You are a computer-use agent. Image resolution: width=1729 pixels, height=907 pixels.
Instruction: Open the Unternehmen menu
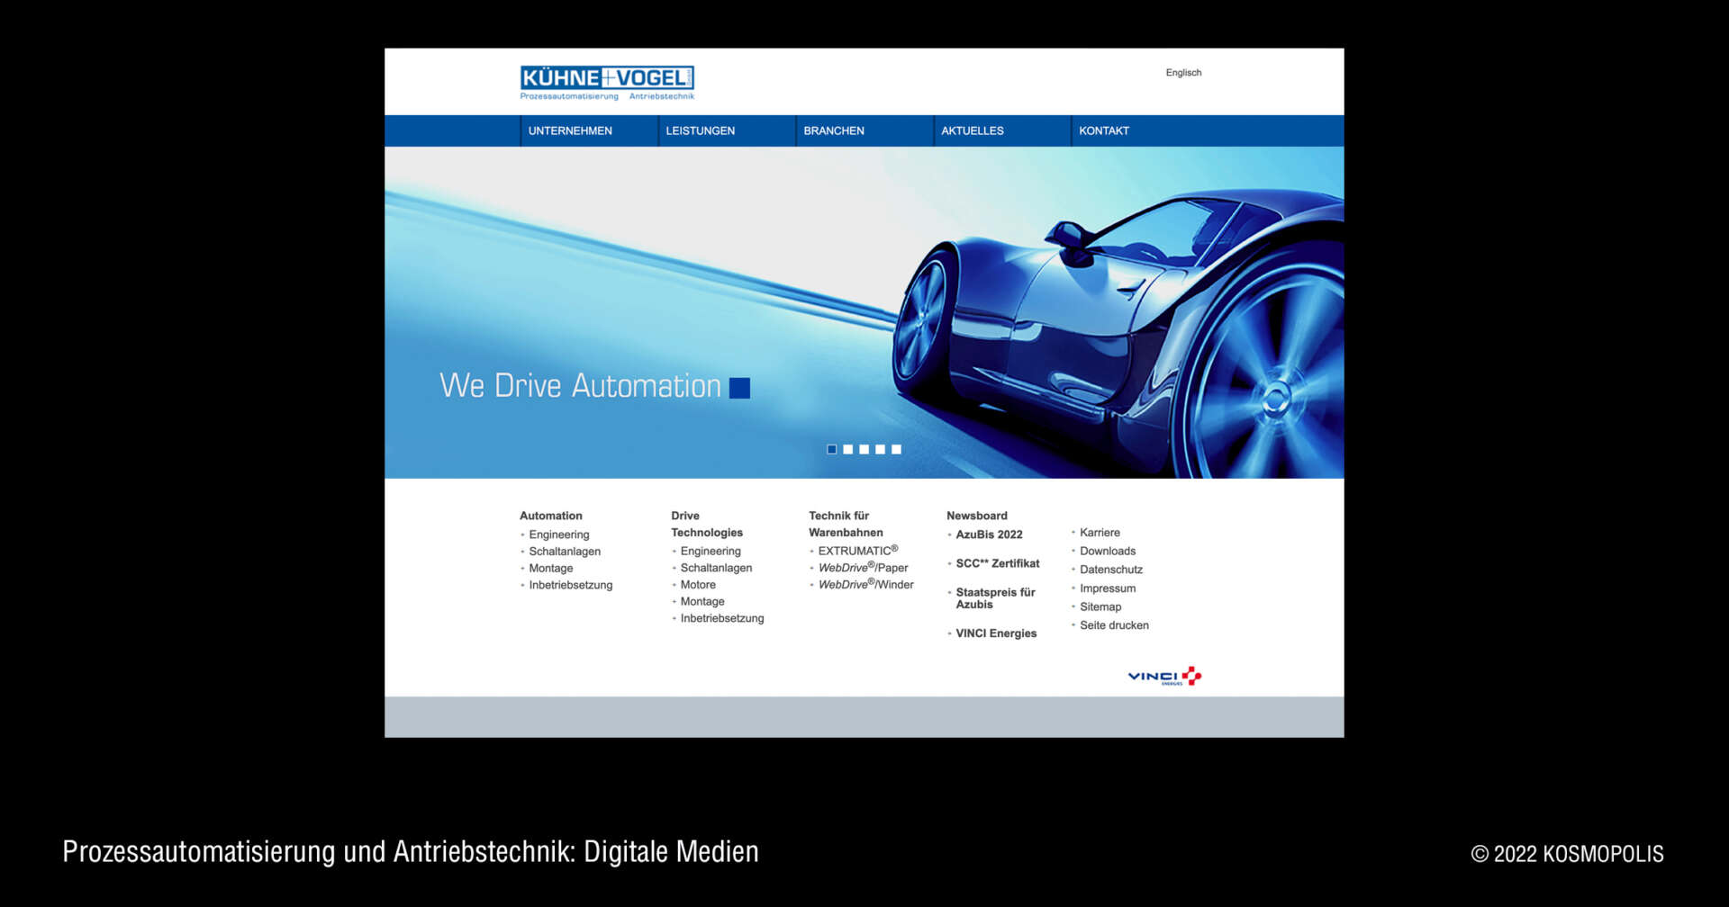coord(570,130)
